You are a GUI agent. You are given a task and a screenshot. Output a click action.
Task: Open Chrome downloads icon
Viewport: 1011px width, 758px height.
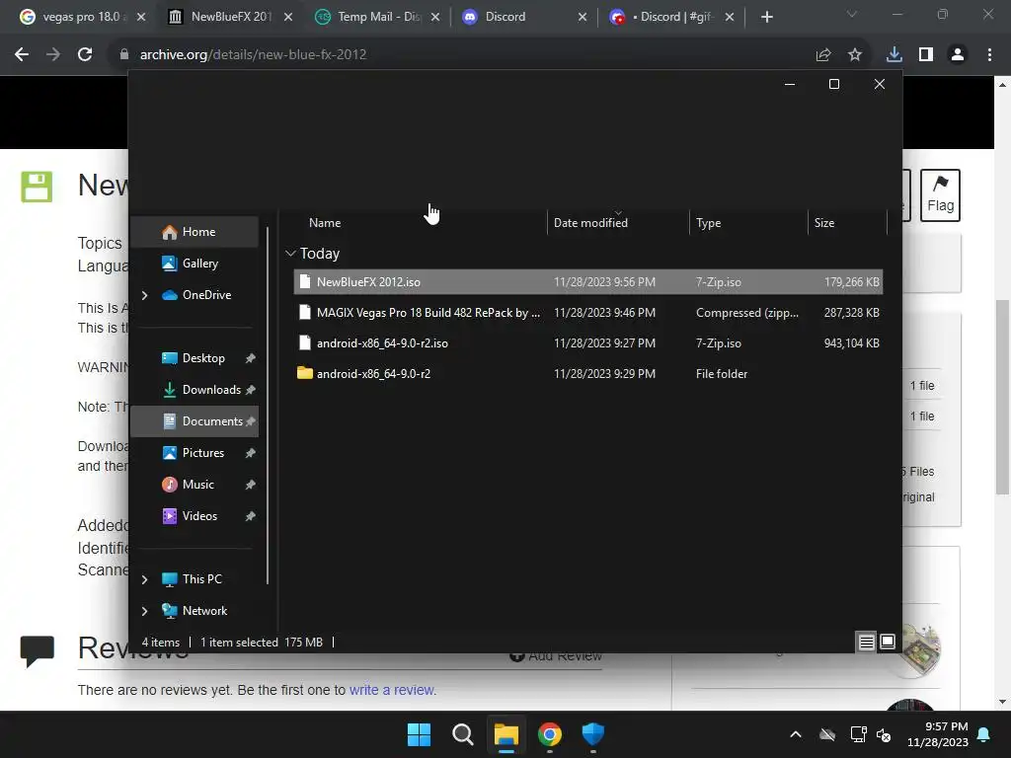coord(894,55)
